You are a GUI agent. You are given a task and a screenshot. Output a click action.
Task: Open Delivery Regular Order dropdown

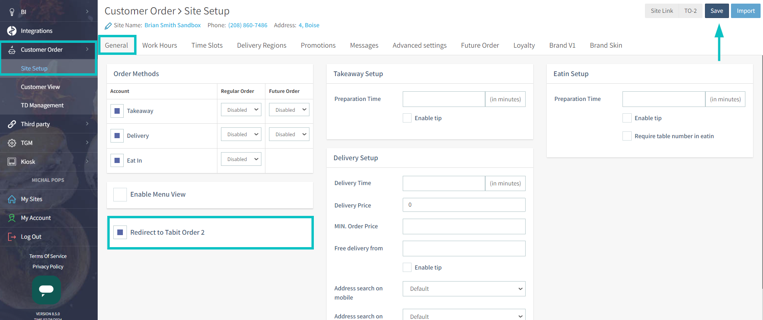tap(241, 134)
